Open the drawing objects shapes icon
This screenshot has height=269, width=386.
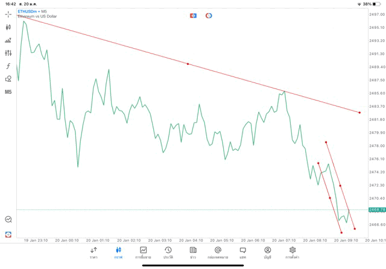coord(8,79)
